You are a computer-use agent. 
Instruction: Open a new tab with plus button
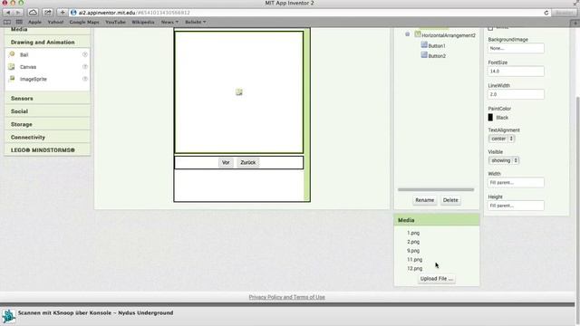[x=575, y=23]
